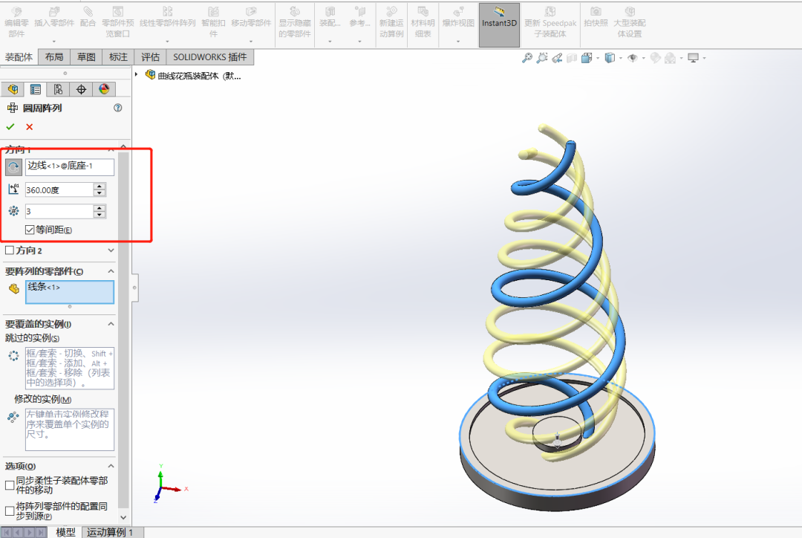Expand the 曲线花瓶装配体 tree node
Viewport: 802px width, 538px height.
[x=137, y=75]
